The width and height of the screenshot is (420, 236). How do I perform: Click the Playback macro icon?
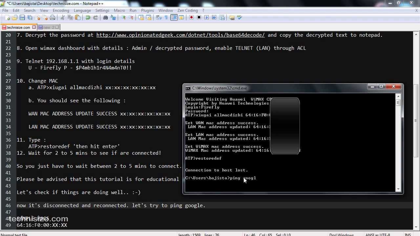[207, 17]
